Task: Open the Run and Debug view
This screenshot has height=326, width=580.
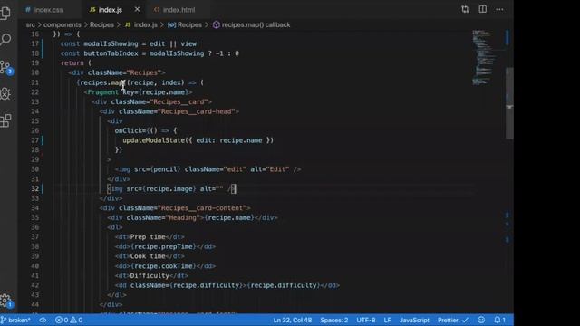Action: click(5, 94)
